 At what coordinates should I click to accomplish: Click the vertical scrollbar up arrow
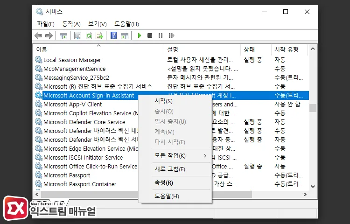(x=313, y=49)
